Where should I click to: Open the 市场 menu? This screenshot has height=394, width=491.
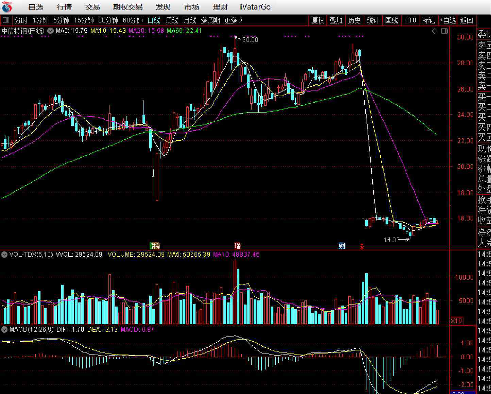point(191,7)
